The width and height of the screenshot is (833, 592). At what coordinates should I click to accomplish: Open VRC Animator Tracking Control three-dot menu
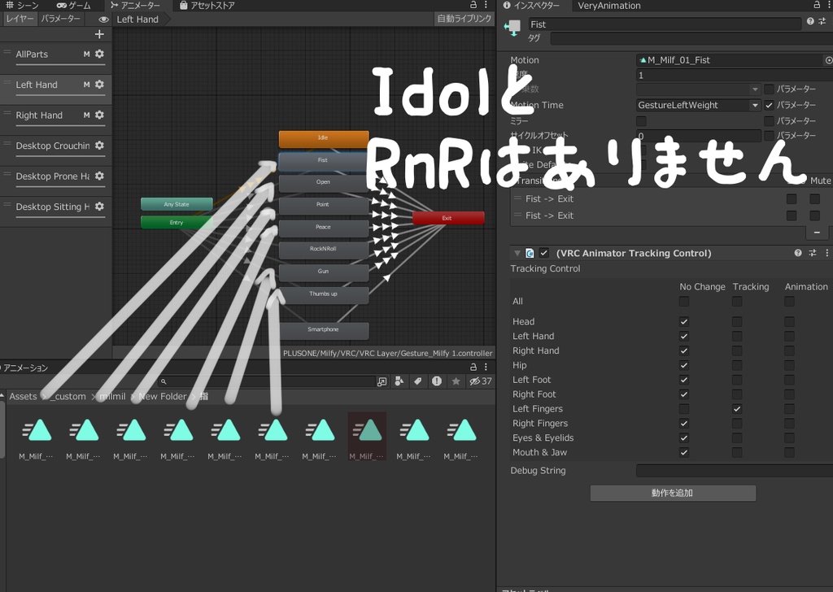pyautogui.click(x=826, y=253)
